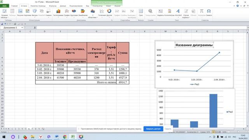Open Chrome from the taskbar
249x140 pixels.
[x=65, y=137]
